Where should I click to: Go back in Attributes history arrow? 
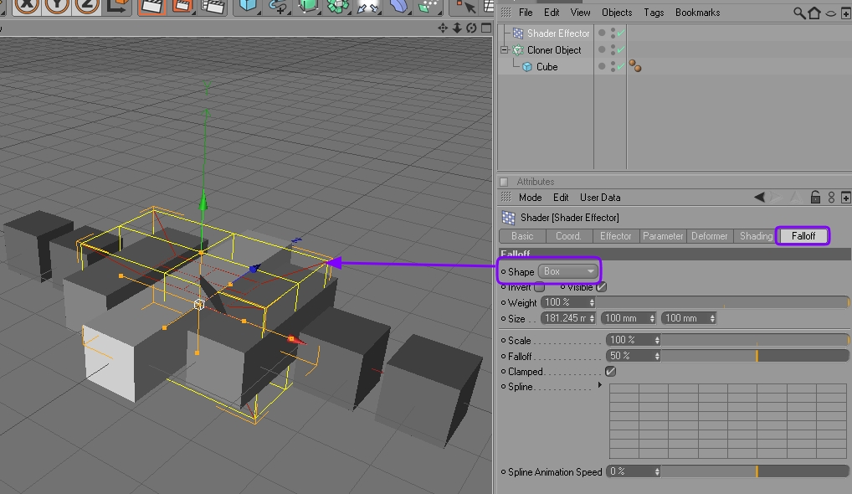[x=760, y=198]
